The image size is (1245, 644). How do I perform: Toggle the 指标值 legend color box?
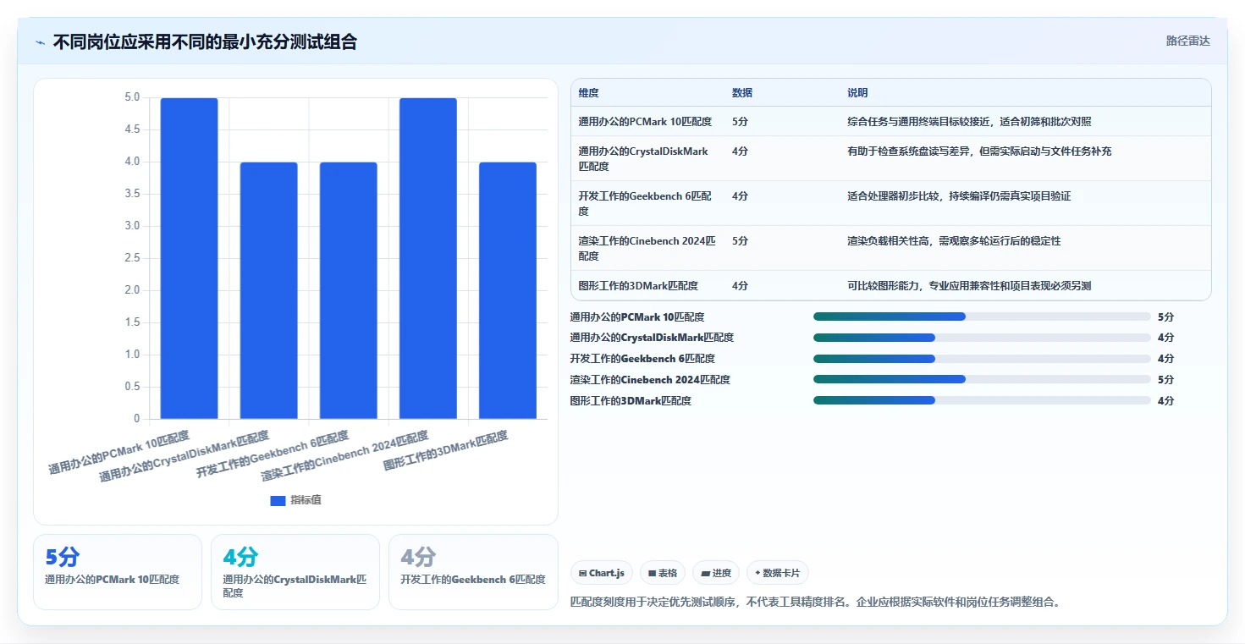[278, 500]
